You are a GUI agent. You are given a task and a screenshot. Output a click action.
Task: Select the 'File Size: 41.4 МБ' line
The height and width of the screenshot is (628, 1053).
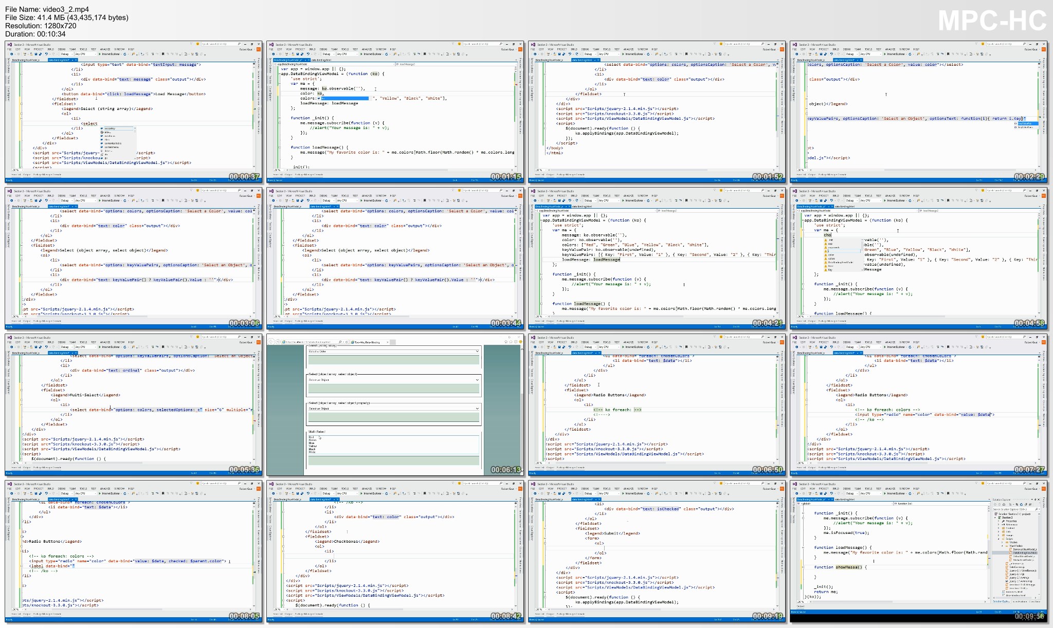[67, 17]
